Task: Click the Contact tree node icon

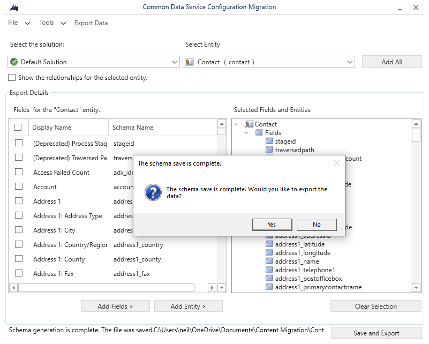Action: tap(249, 124)
